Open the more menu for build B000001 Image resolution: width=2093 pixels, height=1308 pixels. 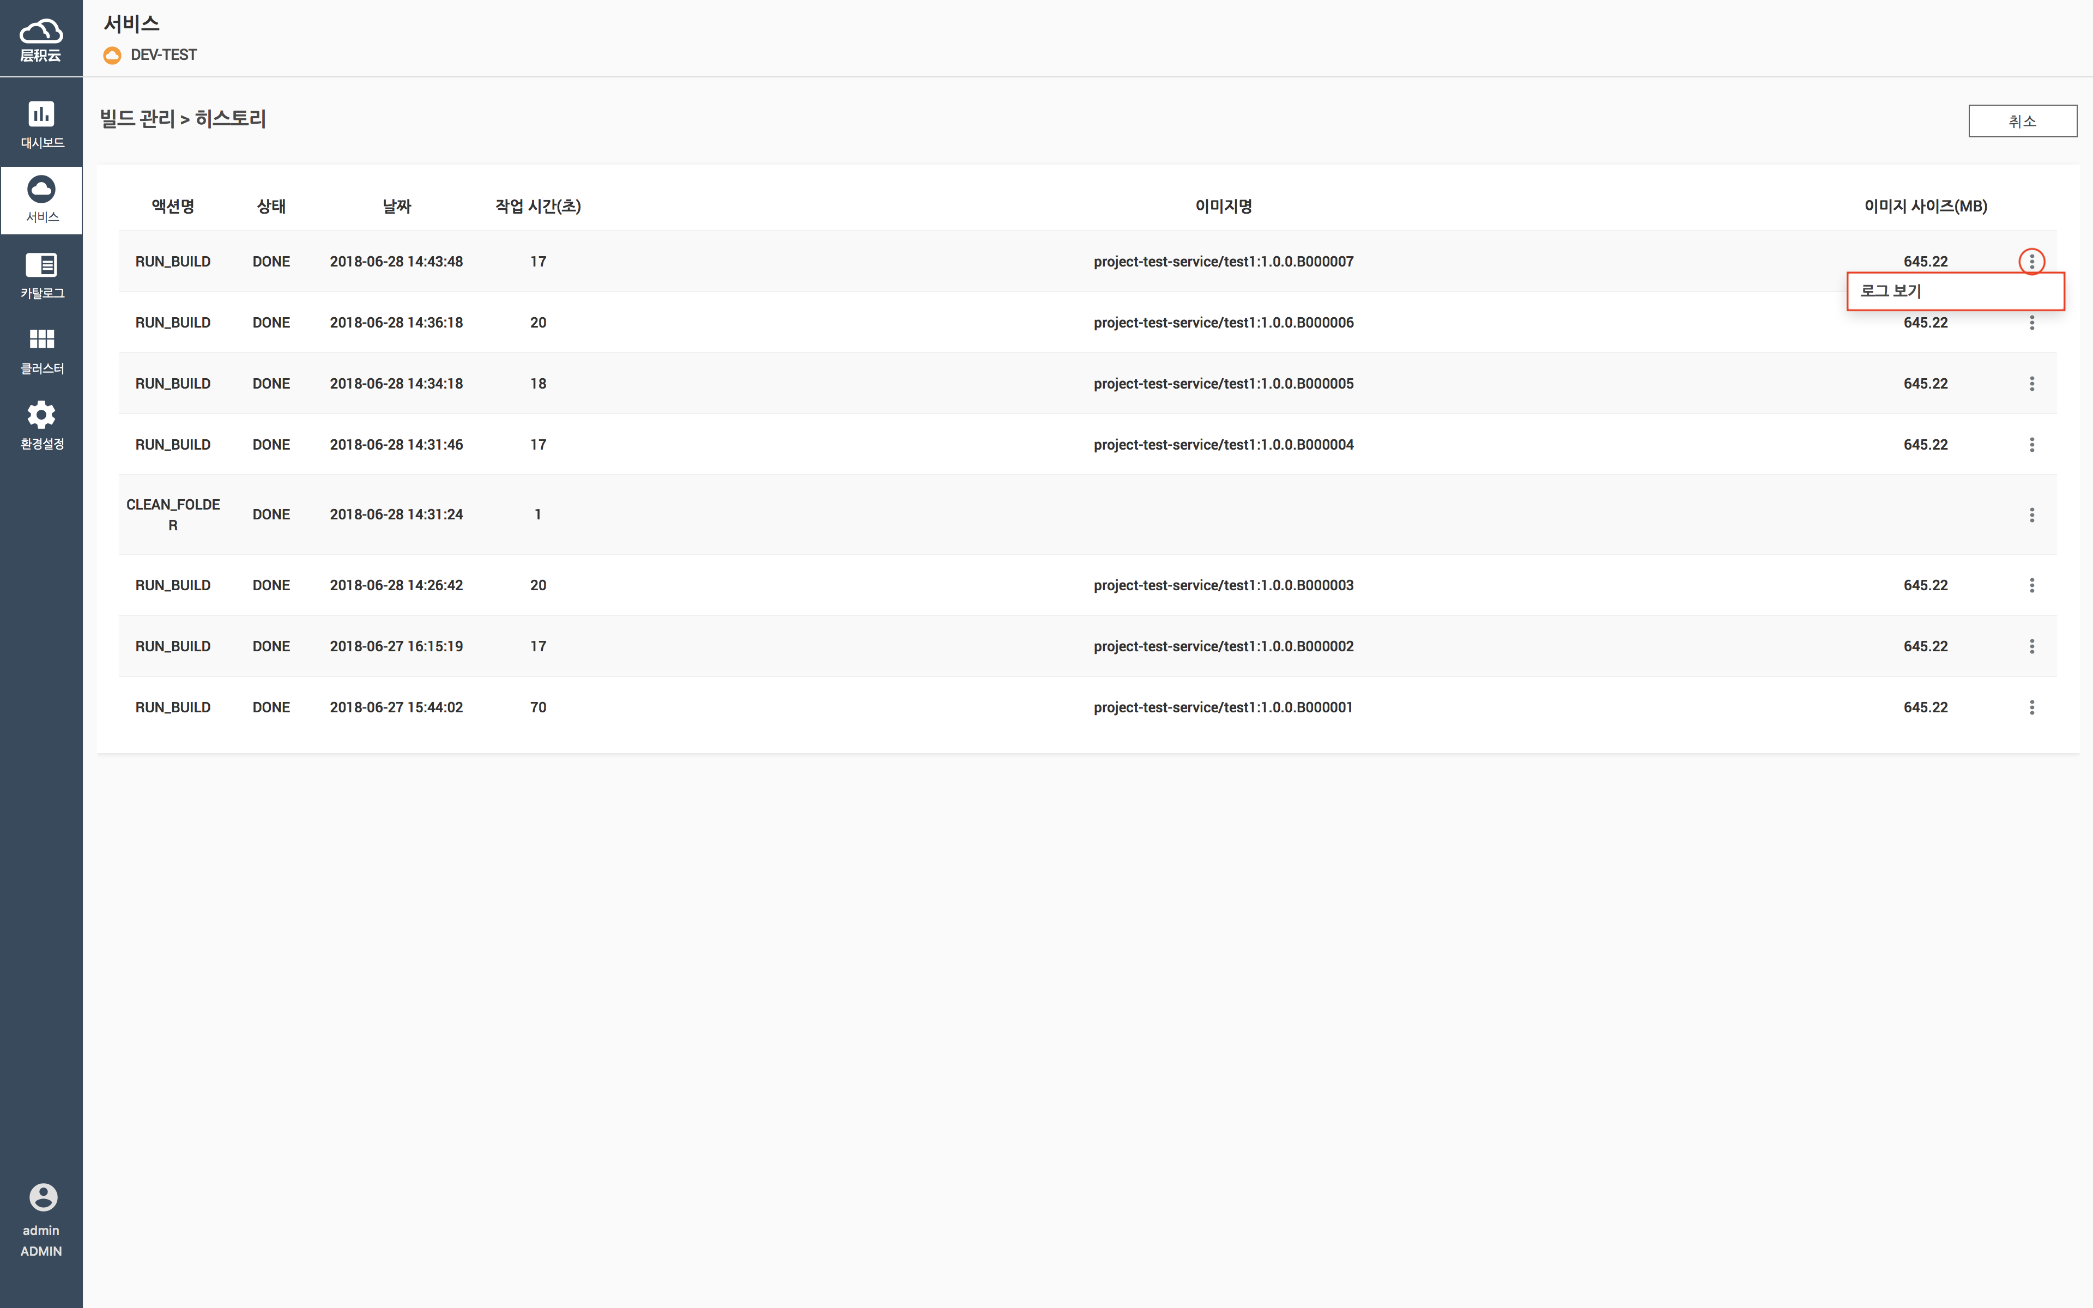(2031, 707)
